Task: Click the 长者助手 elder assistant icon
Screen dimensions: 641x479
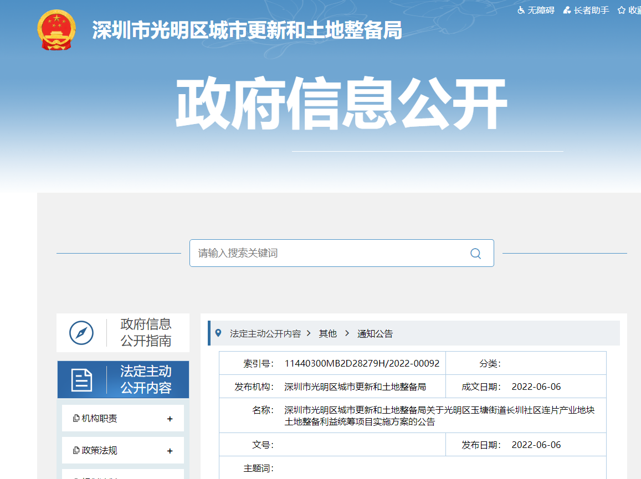Action: point(567,10)
